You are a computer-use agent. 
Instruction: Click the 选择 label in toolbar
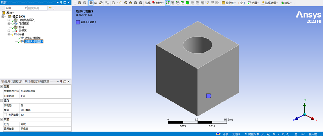click(x=148, y=3)
